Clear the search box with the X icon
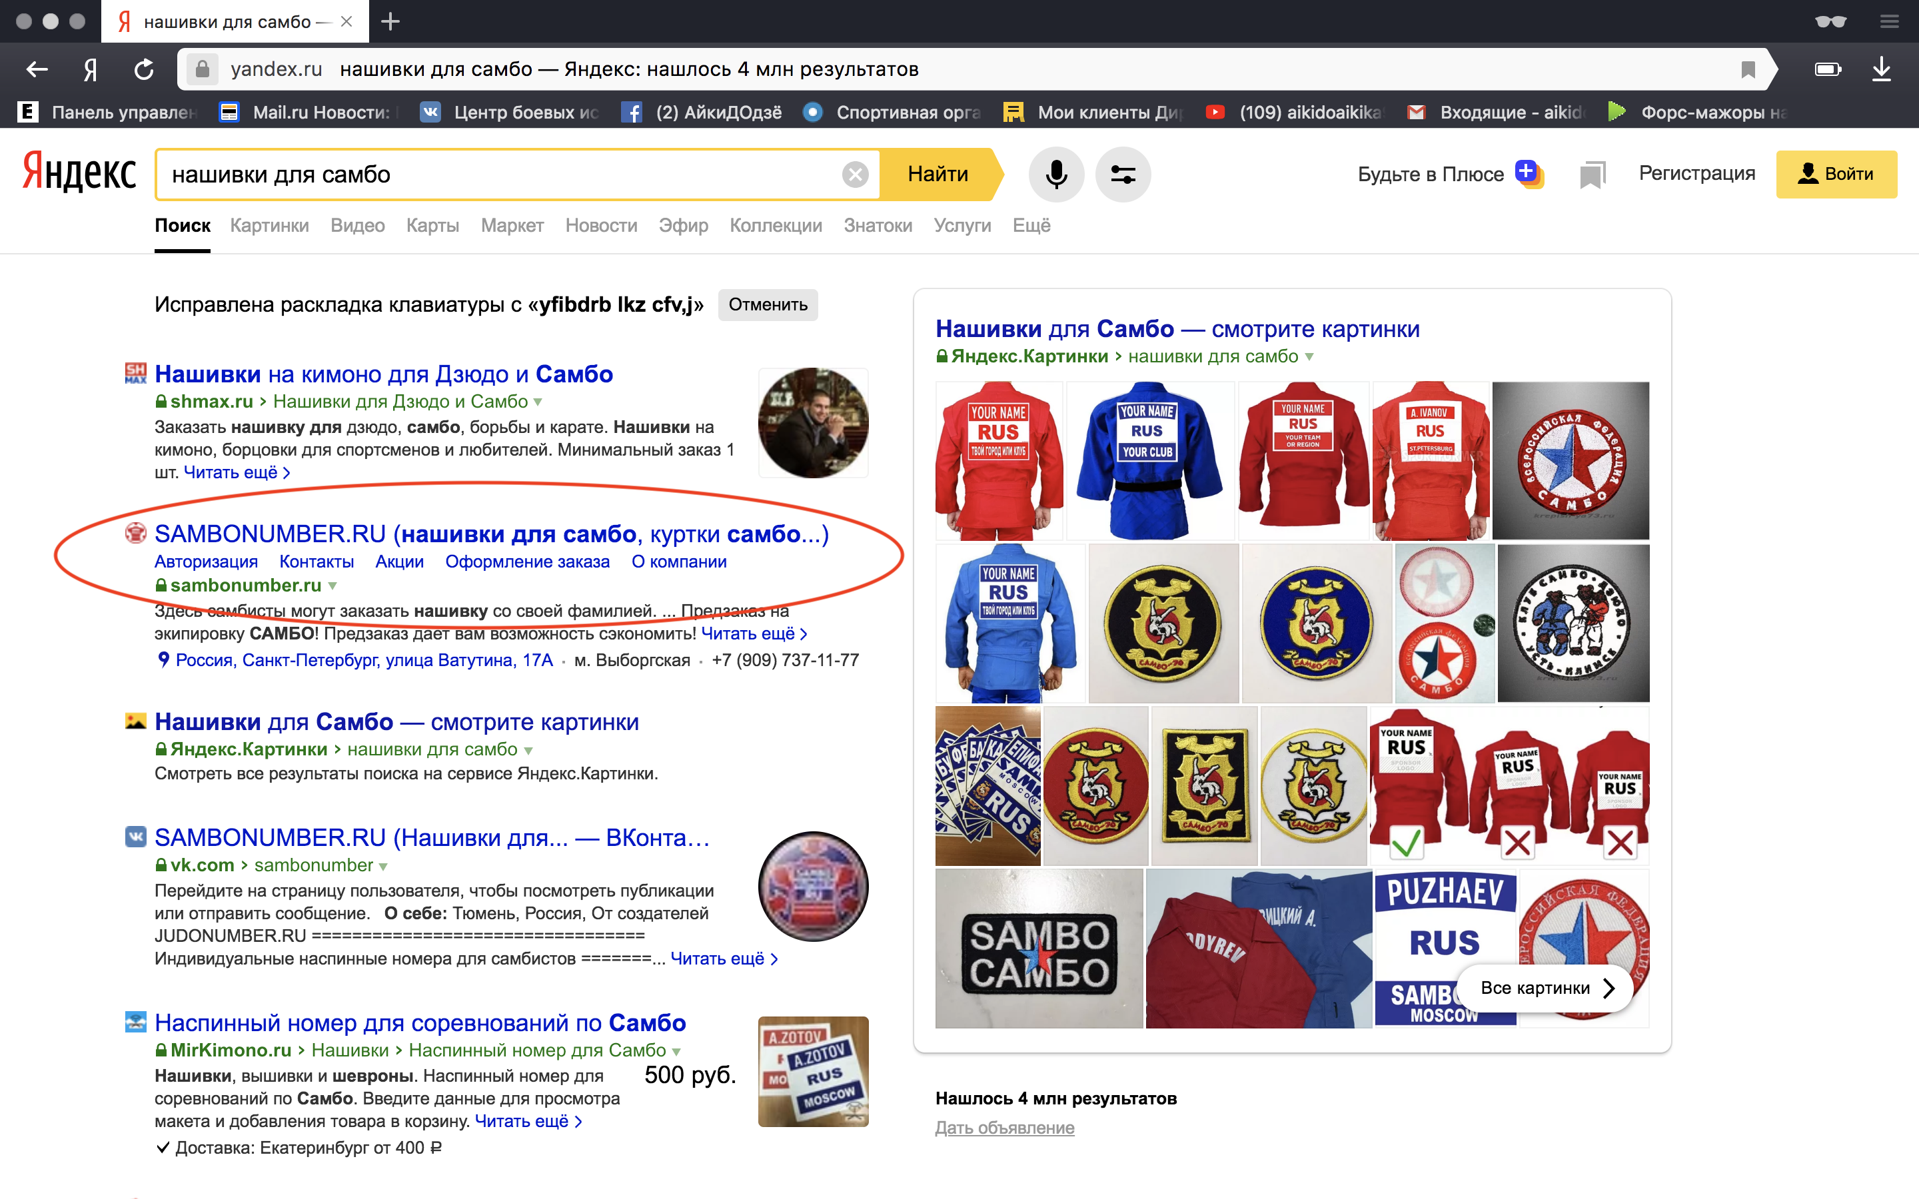1919x1199 pixels. (x=855, y=174)
